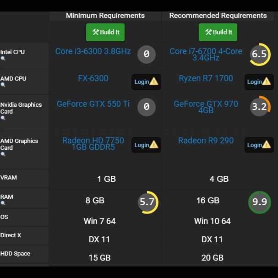Viewport: 278px width, 278px height.
Task: Click the 4 GB recommended VRAM value
Action: tap(219, 179)
